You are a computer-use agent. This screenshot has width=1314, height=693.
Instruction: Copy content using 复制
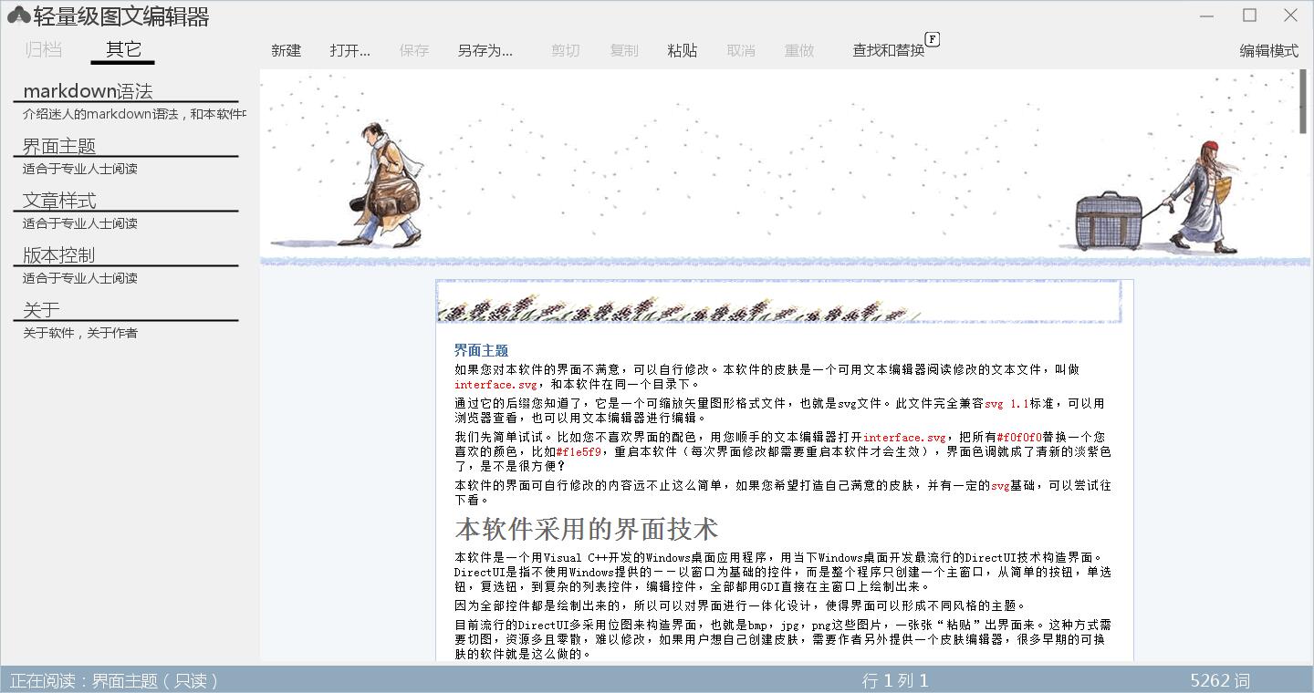623,51
